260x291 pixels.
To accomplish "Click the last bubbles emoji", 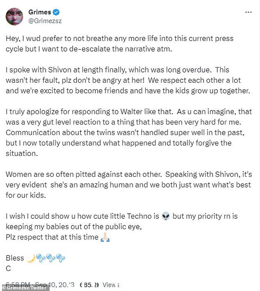I will (x=60, y=258).
